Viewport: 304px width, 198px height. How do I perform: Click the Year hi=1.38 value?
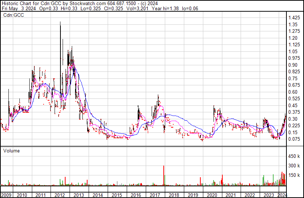point(165,8)
